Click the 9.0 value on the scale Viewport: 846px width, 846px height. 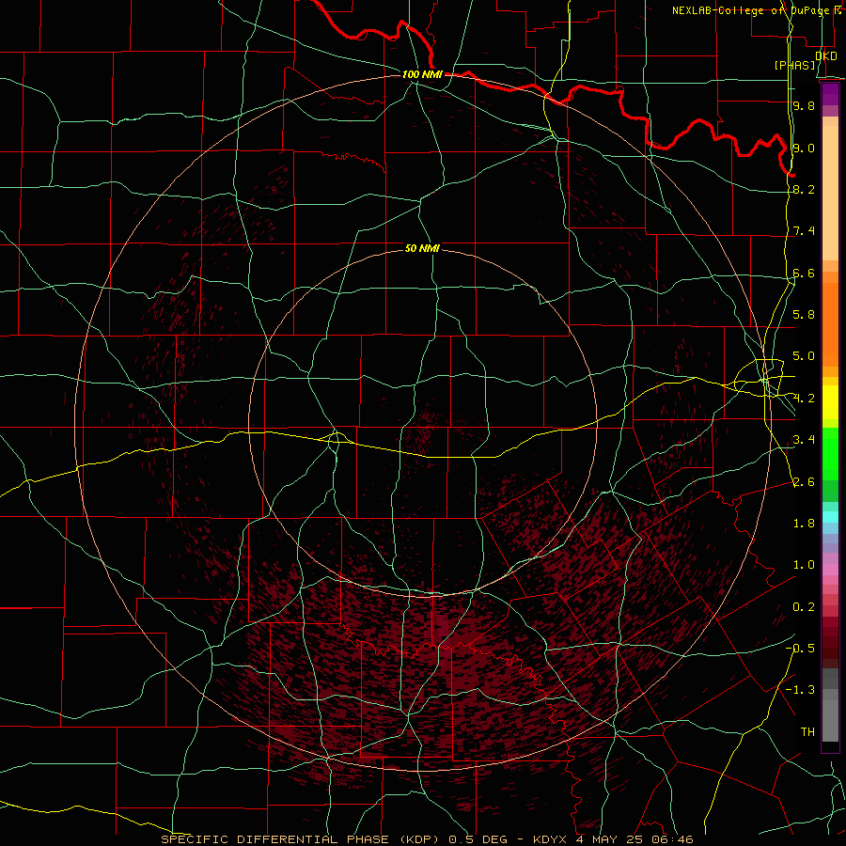(x=804, y=148)
